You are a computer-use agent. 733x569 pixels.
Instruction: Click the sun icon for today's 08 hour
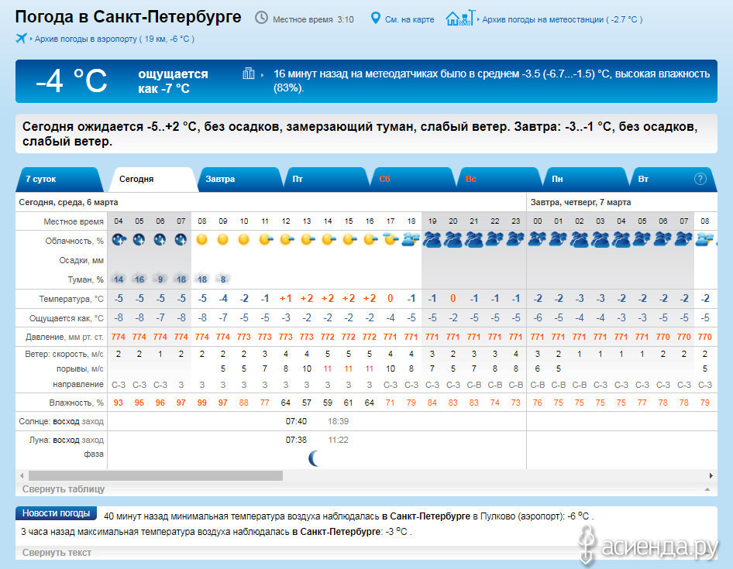click(202, 240)
